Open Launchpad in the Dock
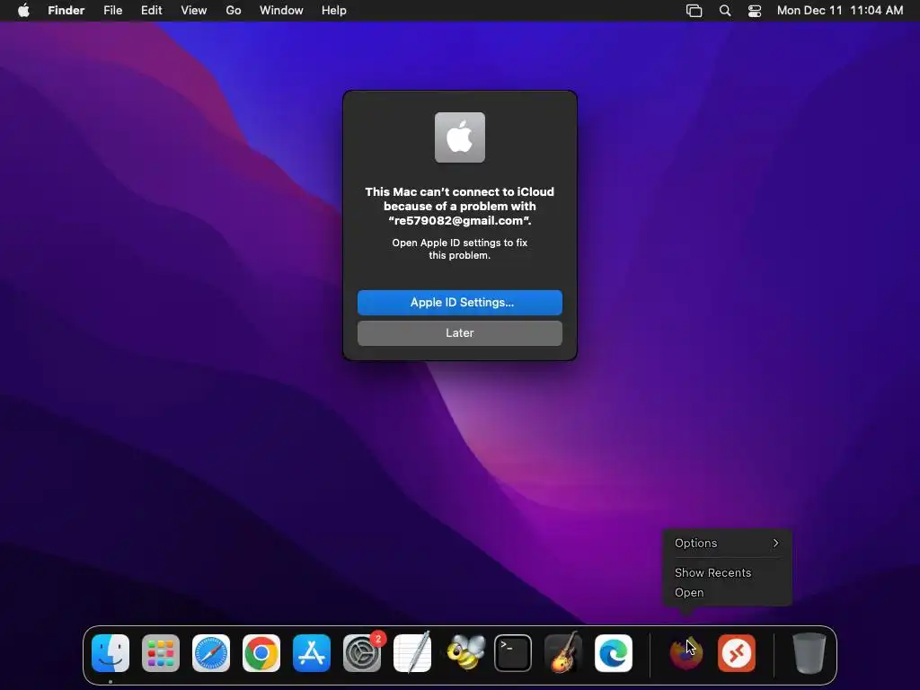Screen dimensions: 920x690 click(161, 653)
